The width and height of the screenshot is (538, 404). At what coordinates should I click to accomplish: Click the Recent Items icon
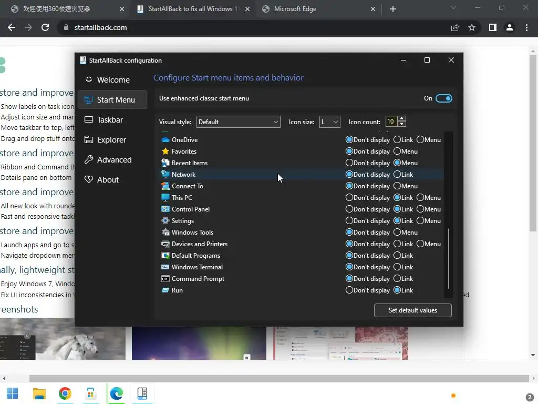click(x=165, y=163)
